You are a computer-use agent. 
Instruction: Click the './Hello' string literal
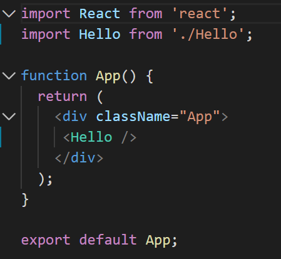click(x=208, y=34)
